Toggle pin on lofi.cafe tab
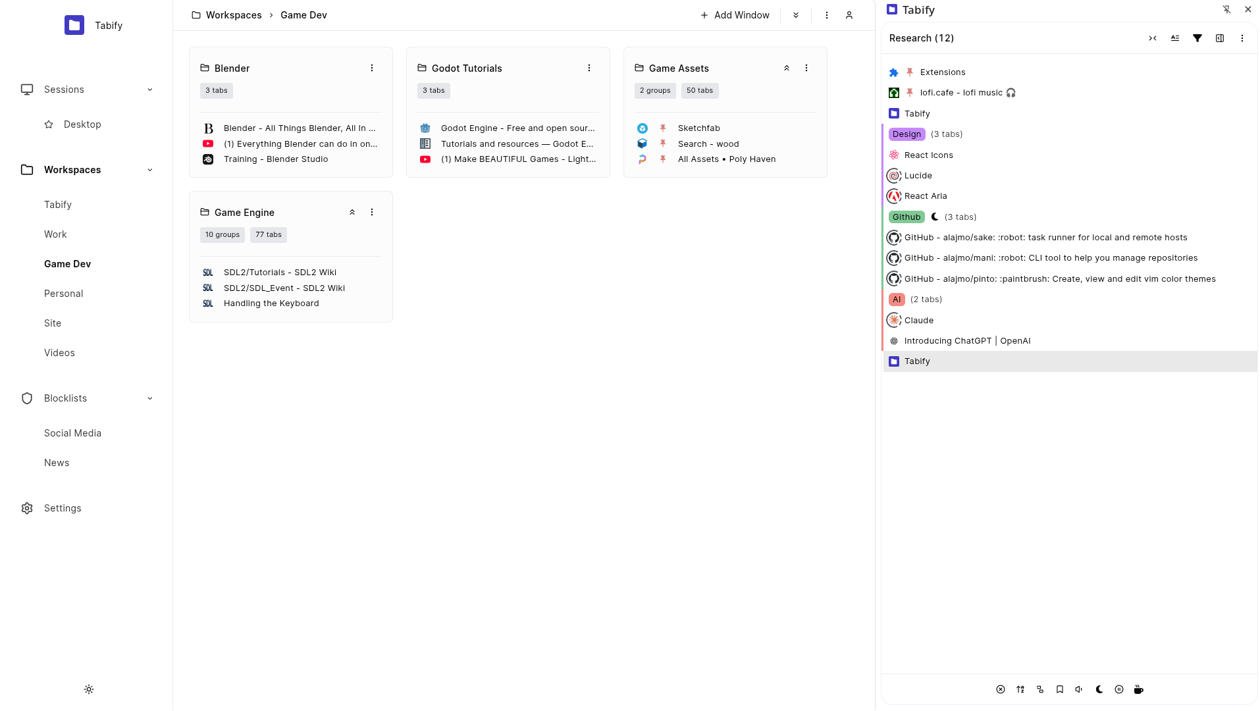The image size is (1260, 711). (x=910, y=93)
